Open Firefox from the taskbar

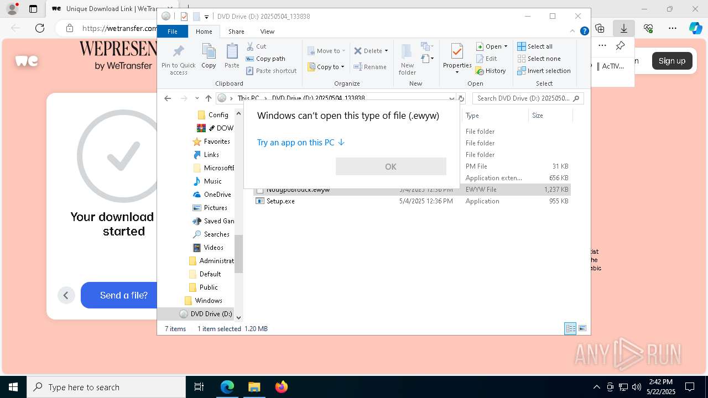[281, 387]
